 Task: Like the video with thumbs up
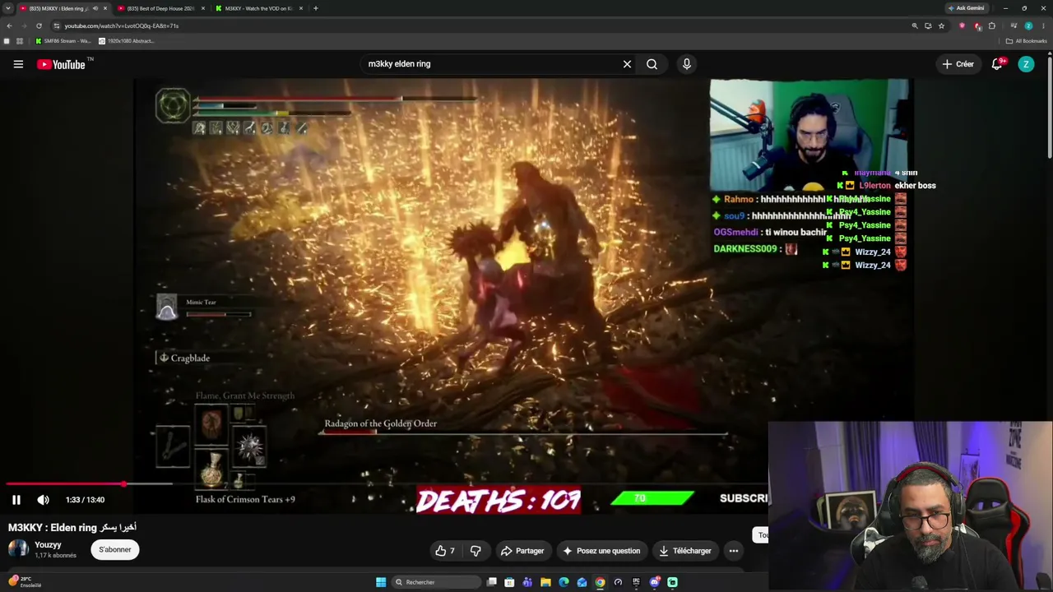445,551
